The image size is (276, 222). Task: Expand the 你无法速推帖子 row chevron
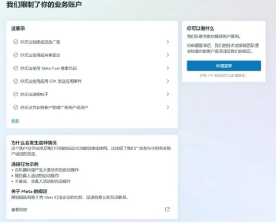point(168,94)
